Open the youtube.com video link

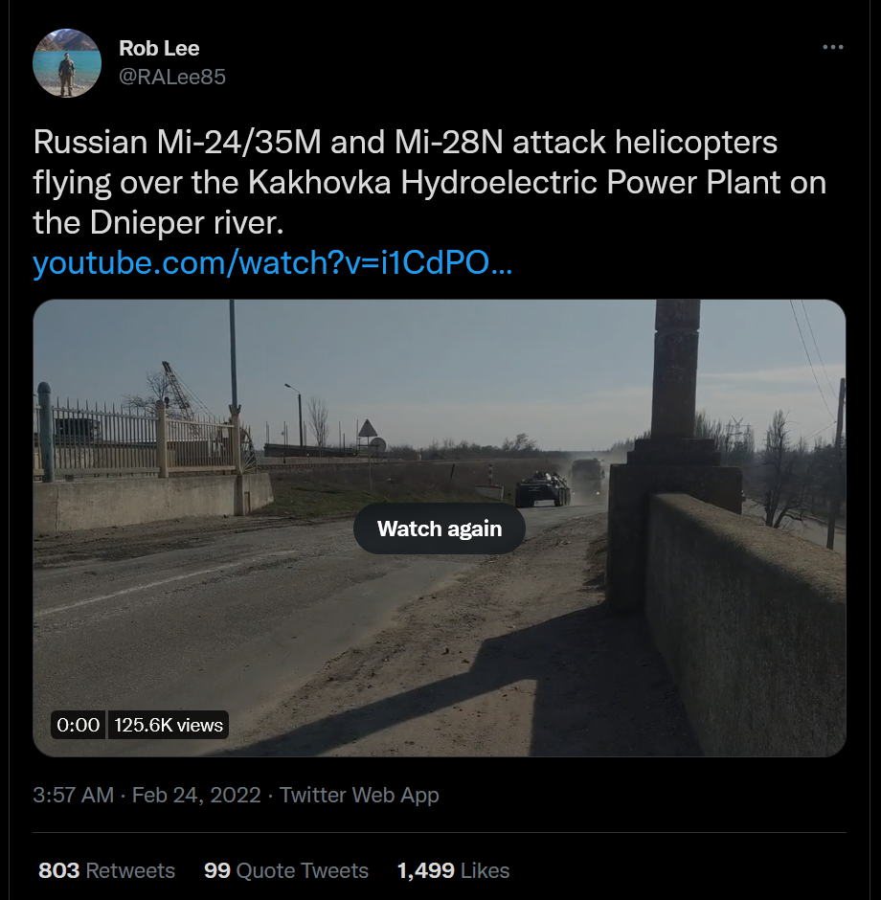point(273,263)
